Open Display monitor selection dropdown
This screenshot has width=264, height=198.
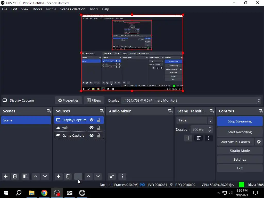[192, 100]
